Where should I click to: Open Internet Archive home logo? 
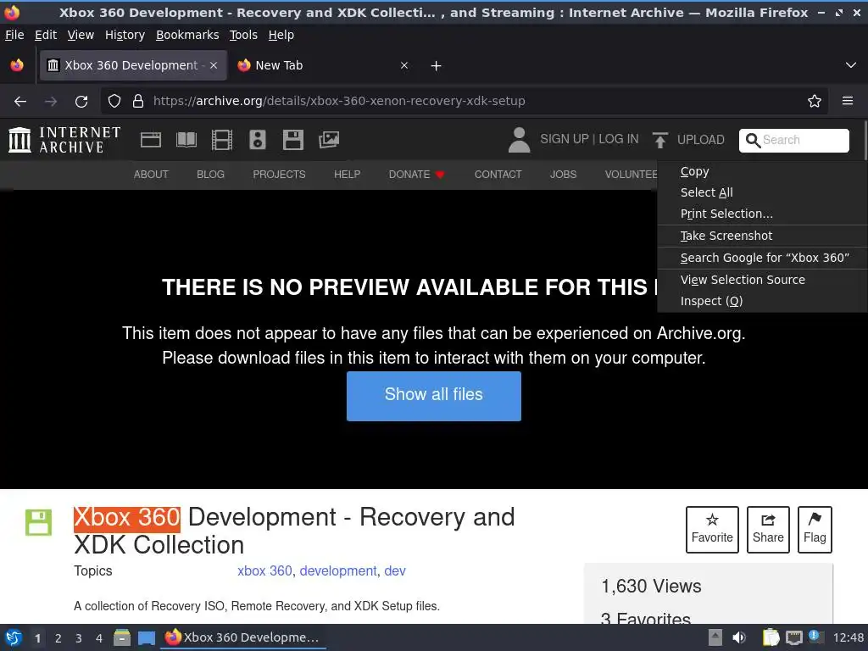[x=64, y=140]
